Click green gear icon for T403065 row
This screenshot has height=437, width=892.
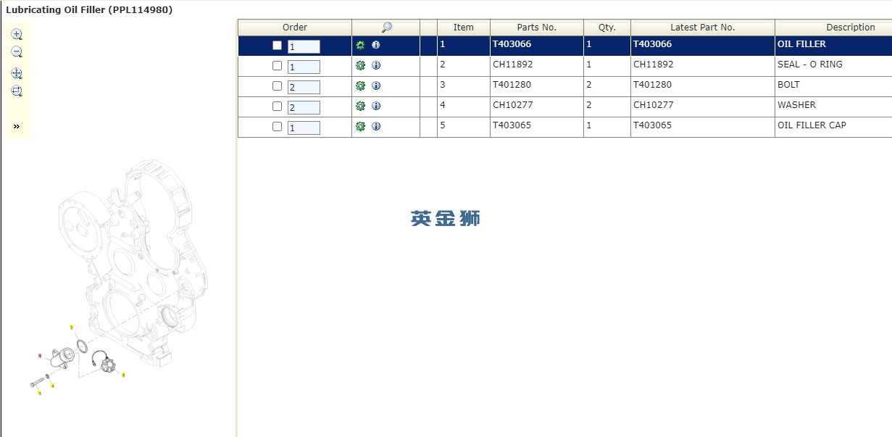360,126
